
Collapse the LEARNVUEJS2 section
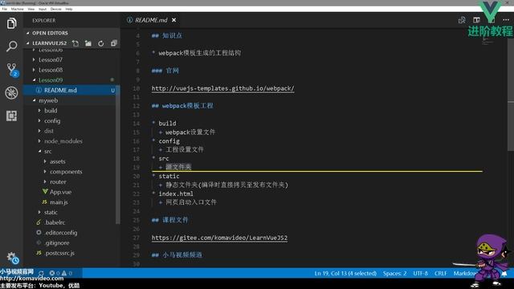[x=28, y=43]
